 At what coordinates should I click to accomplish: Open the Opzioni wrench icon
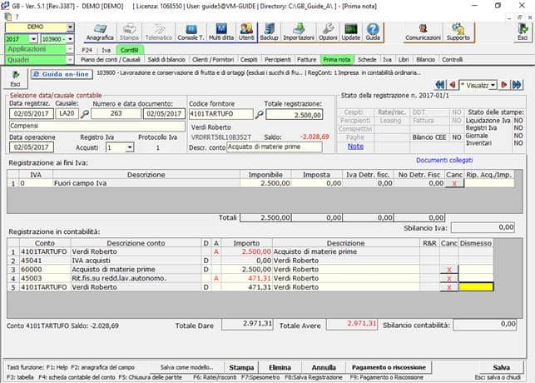pyautogui.click(x=328, y=32)
